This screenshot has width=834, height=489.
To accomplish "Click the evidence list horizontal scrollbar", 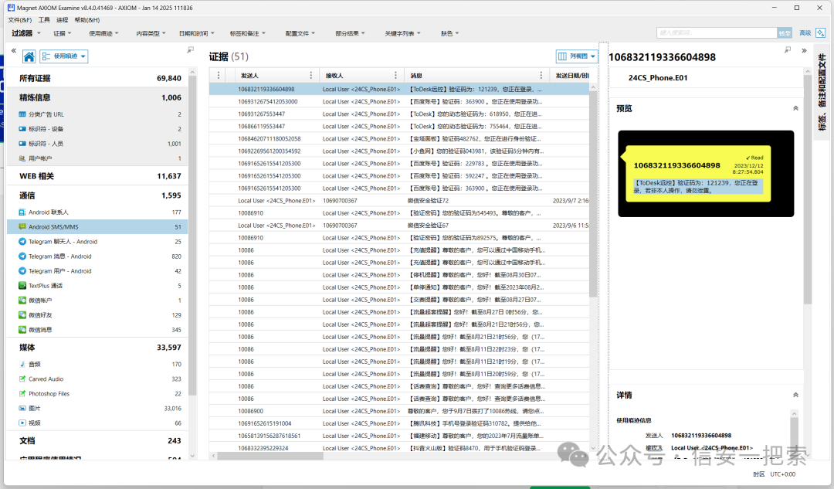I will [270, 456].
